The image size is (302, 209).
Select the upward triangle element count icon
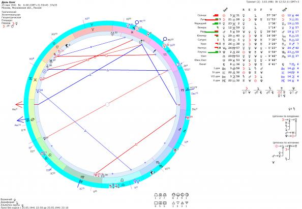[x=173, y=203]
